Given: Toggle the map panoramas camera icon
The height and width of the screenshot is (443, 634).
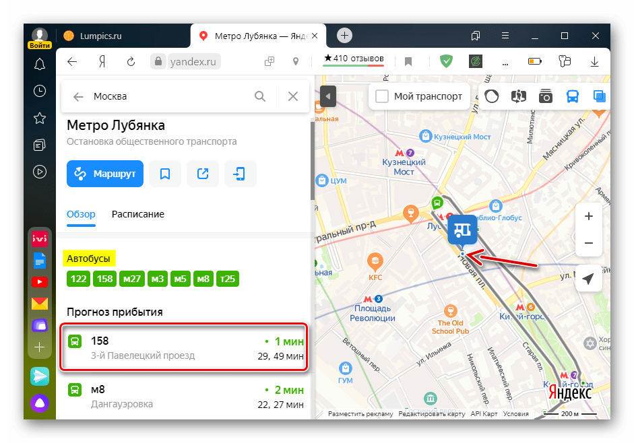Looking at the screenshot, I should pyautogui.click(x=545, y=96).
